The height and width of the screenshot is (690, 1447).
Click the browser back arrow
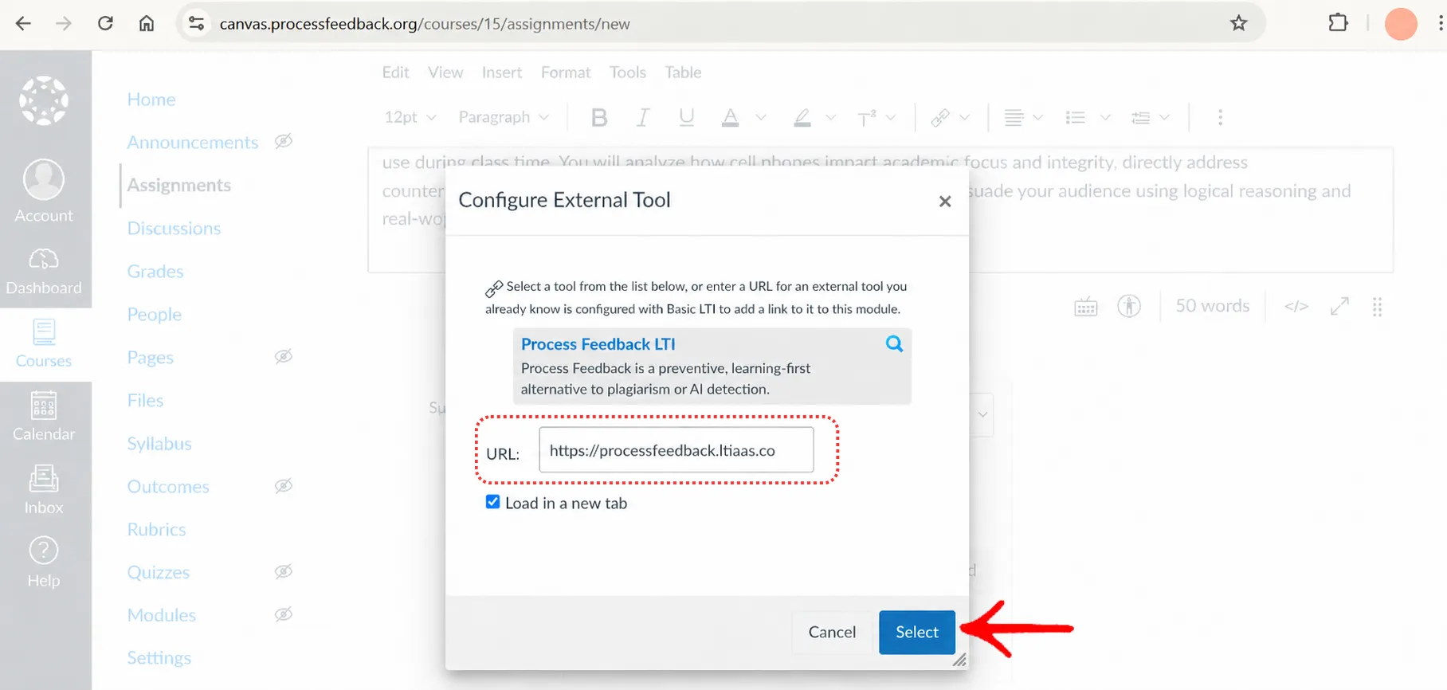point(23,23)
